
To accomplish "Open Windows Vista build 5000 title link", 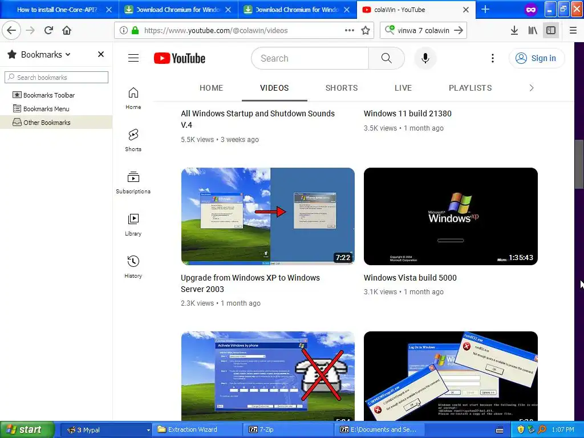I will 410,278.
